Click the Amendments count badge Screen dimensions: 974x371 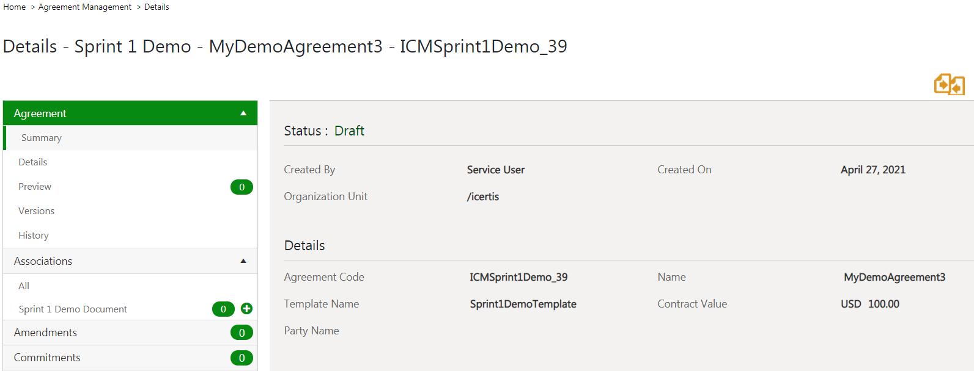242,333
